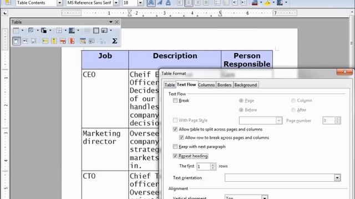This screenshot has height=199, width=355.
Task: Click the Table Properties icon
Action: (x=92, y=41)
